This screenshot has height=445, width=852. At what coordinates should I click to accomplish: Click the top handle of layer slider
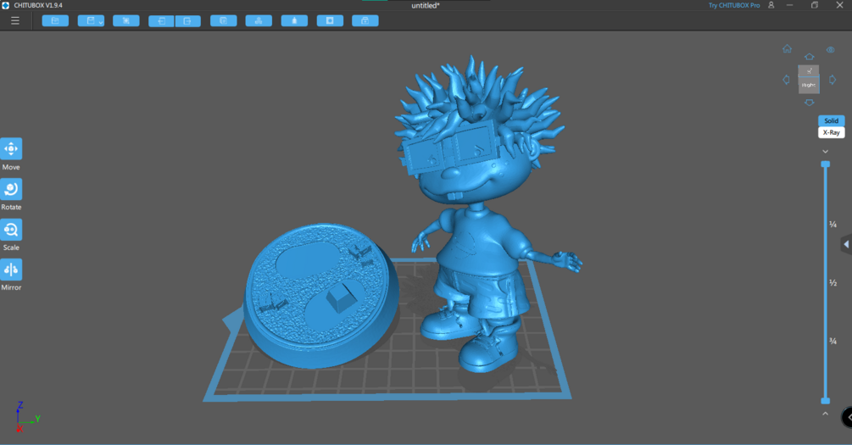[826, 164]
